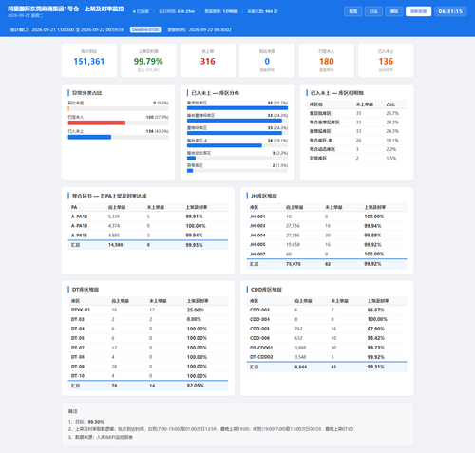
Task: Select the blue 0 value card
Action: click(267, 61)
